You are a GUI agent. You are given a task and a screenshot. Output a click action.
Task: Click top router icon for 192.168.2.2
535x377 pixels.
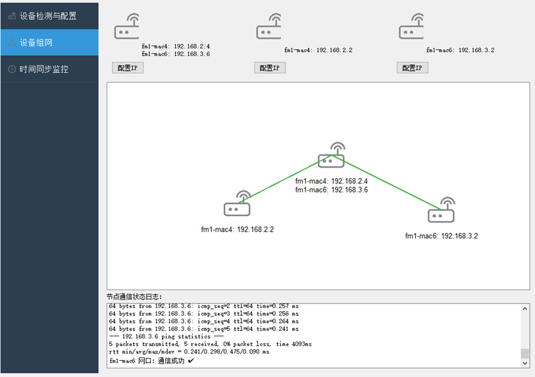(x=269, y=26)
